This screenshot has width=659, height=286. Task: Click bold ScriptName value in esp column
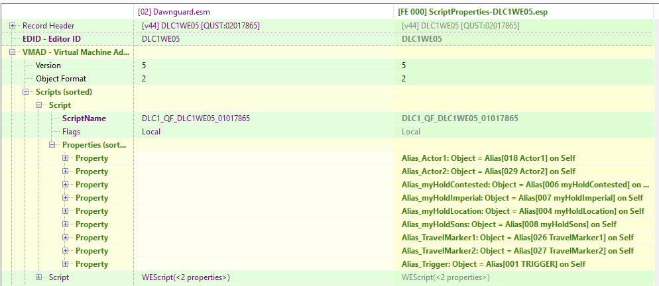pos(460,119)
